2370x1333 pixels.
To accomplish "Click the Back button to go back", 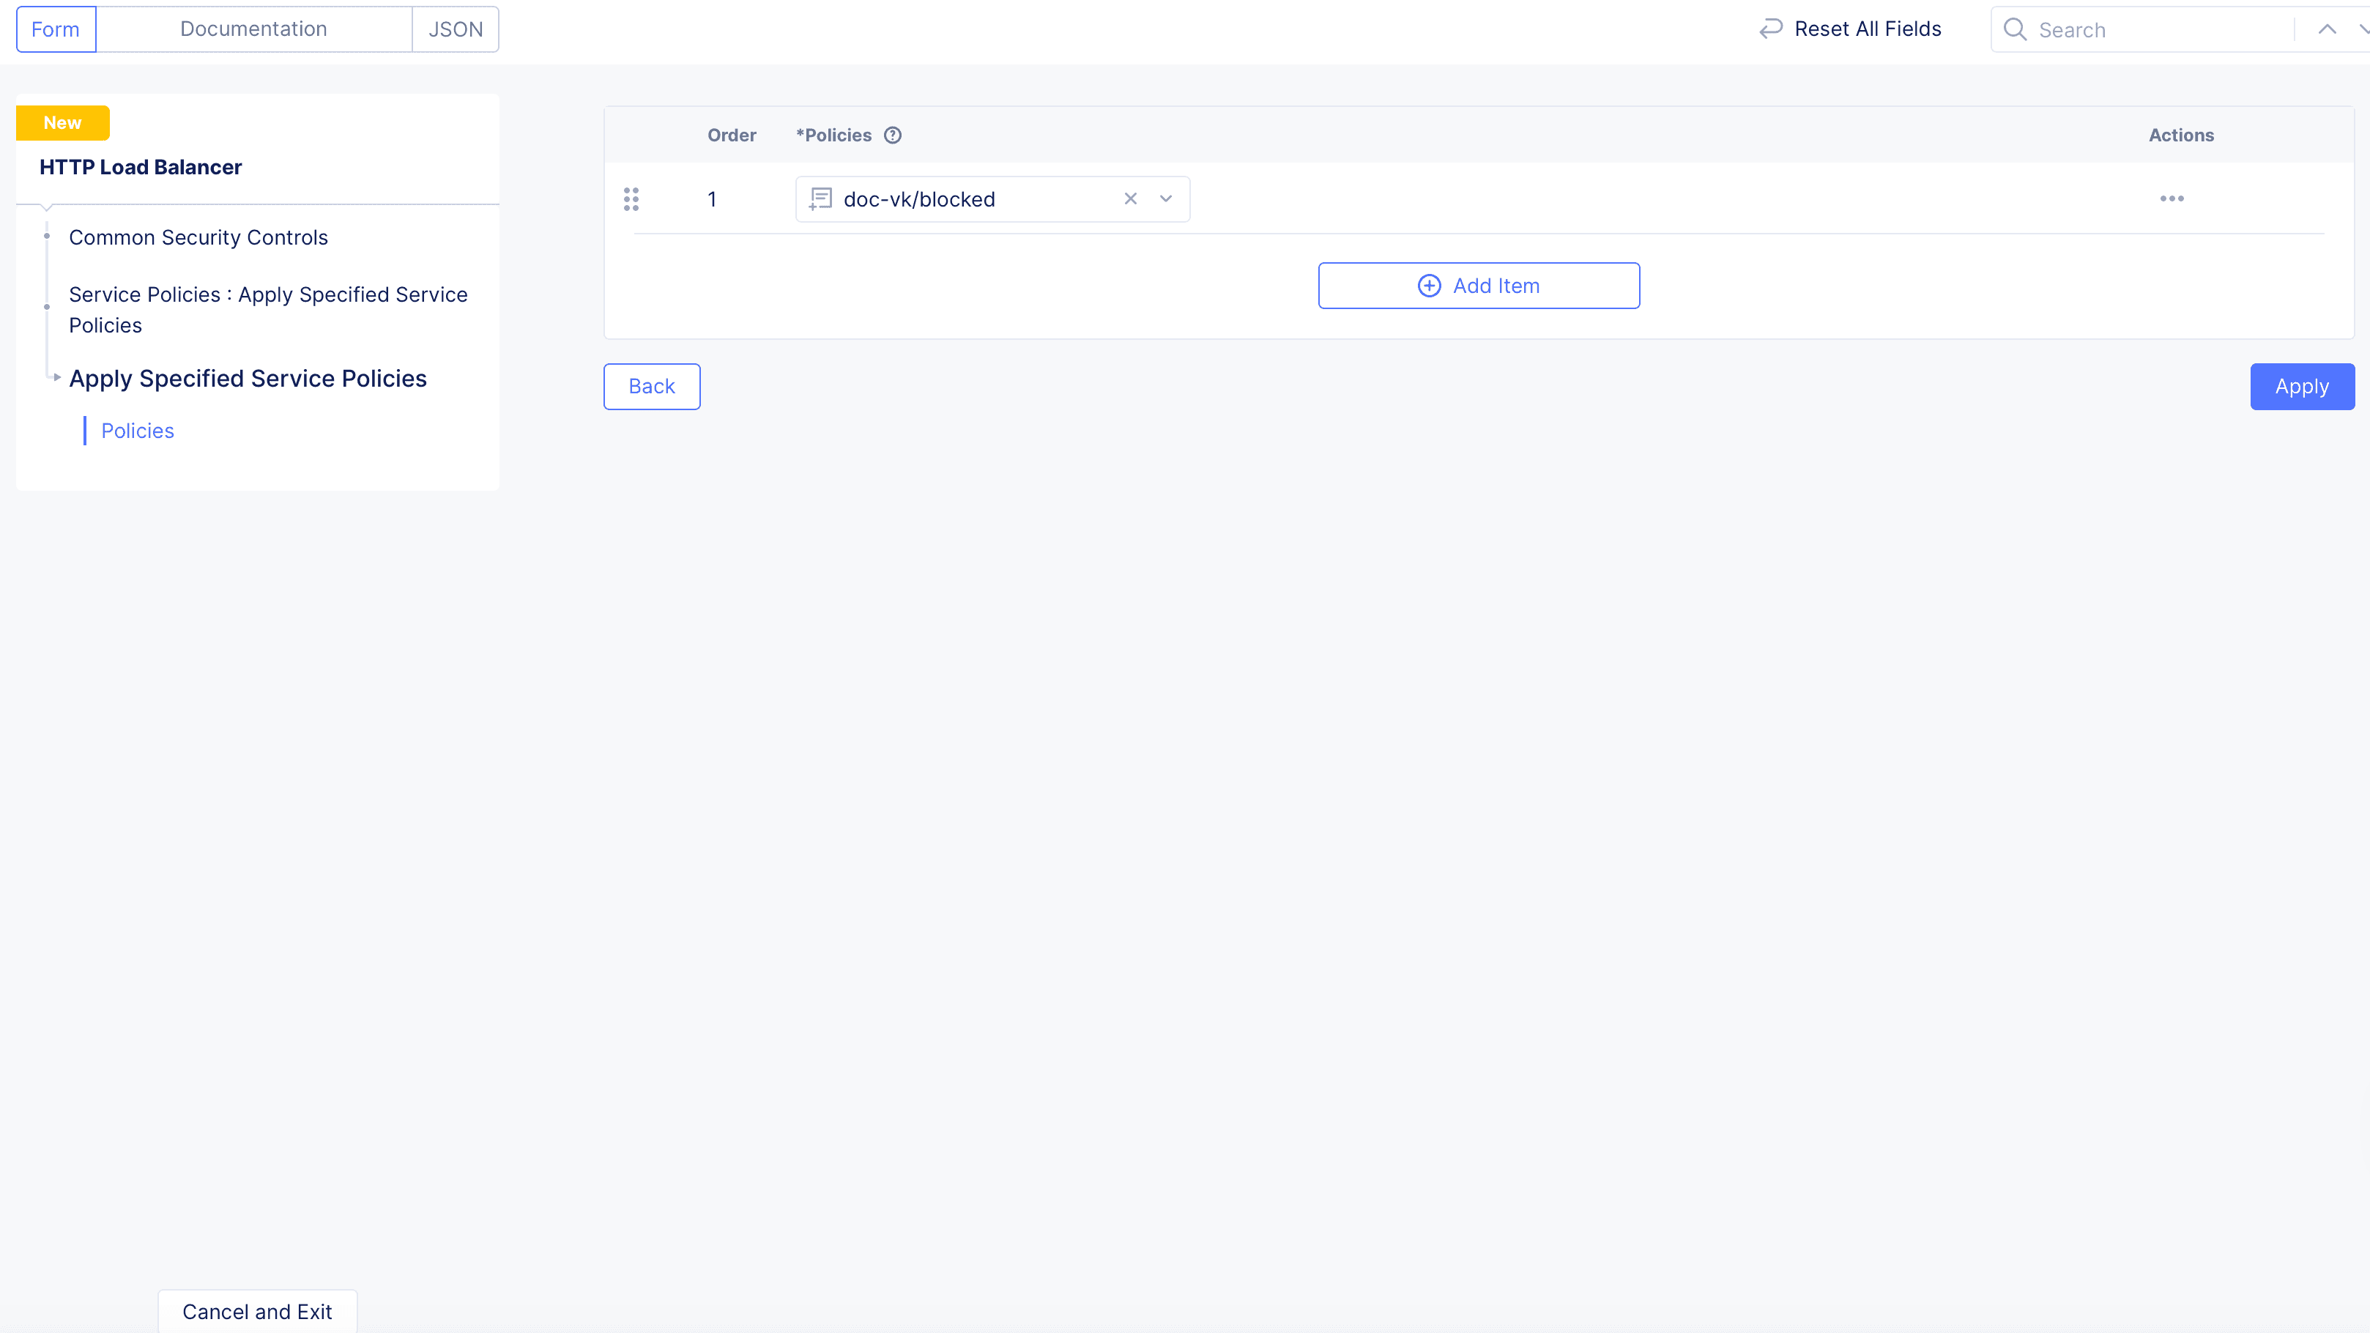I will coord(651,386).
